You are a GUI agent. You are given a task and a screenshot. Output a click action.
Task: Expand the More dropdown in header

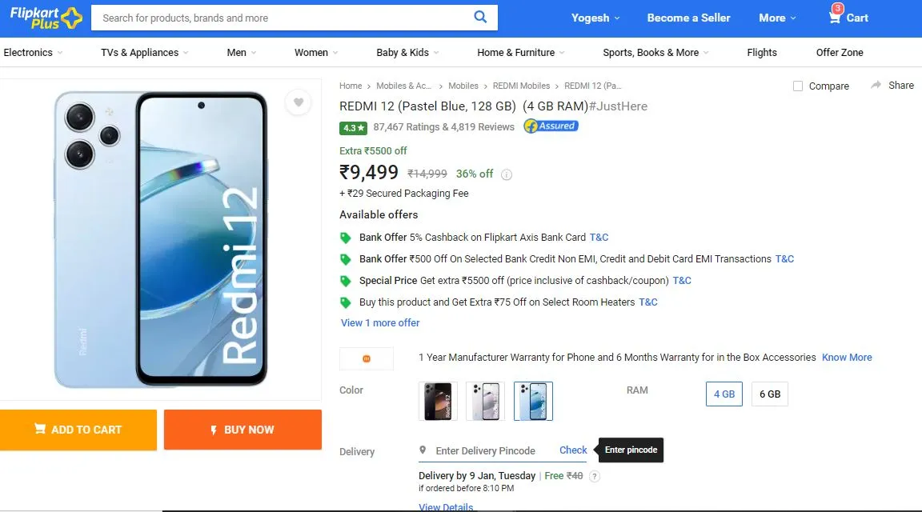(777, 18)
